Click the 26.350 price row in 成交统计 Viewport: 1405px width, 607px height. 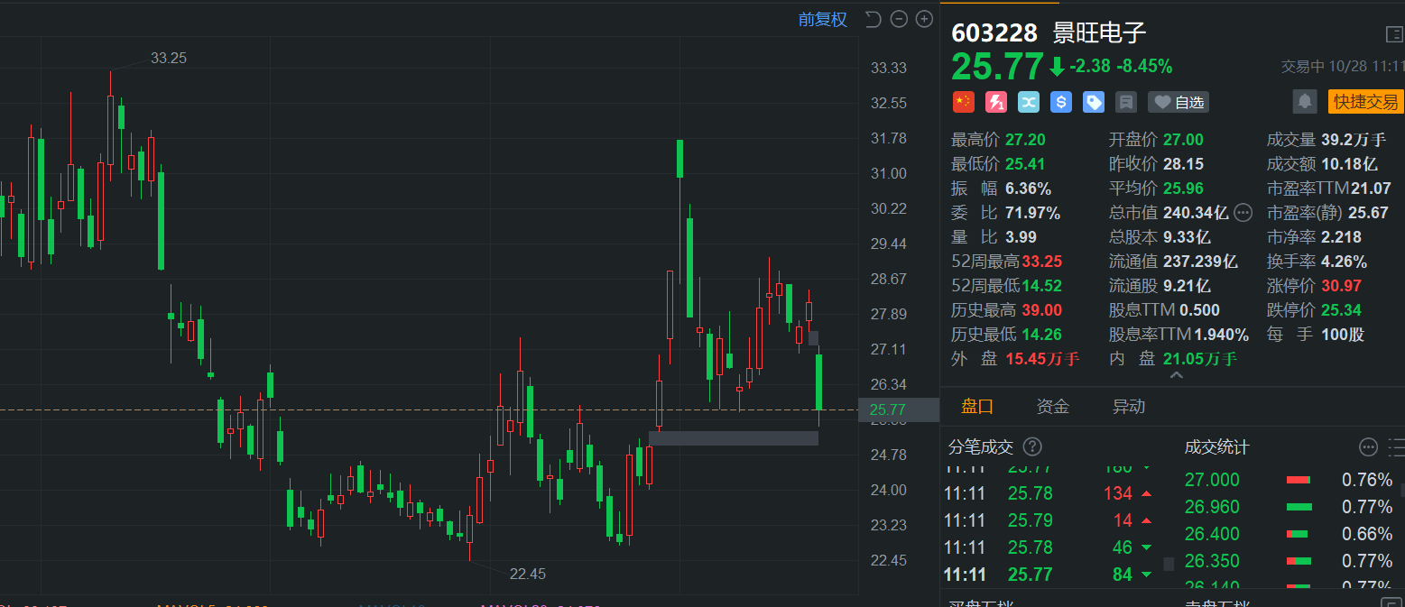click(1289, 561)
